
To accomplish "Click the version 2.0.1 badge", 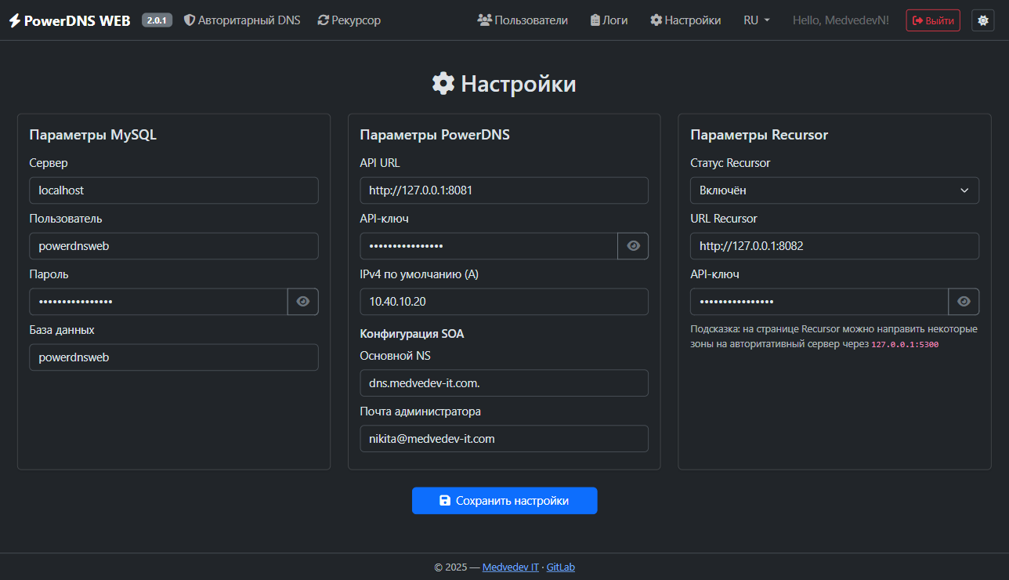I will tap(157, 20).
